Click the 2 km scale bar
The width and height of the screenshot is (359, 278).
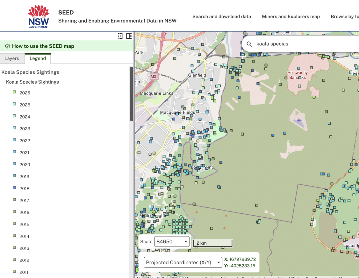point(213,243)
